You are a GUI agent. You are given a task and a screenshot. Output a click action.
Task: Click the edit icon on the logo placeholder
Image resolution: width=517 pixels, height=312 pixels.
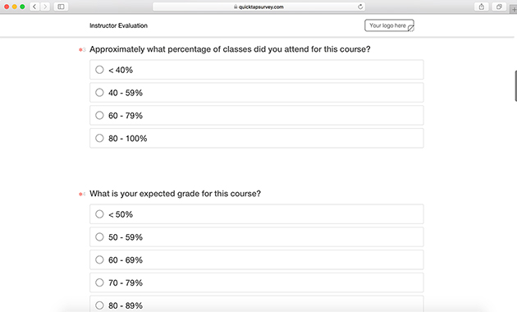pos(411,29)
